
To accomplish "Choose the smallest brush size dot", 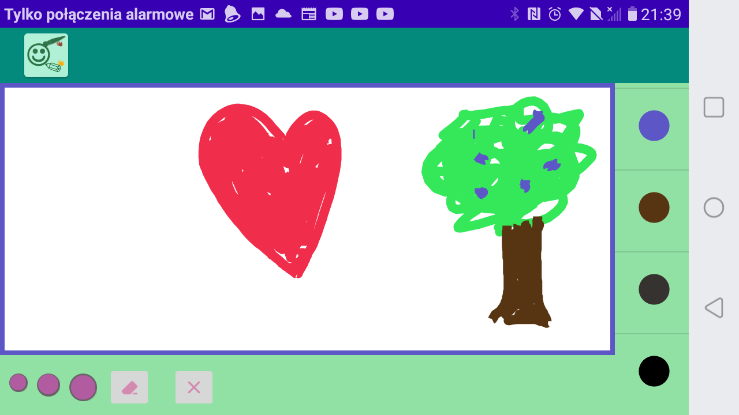I will (x=18, y=383).
